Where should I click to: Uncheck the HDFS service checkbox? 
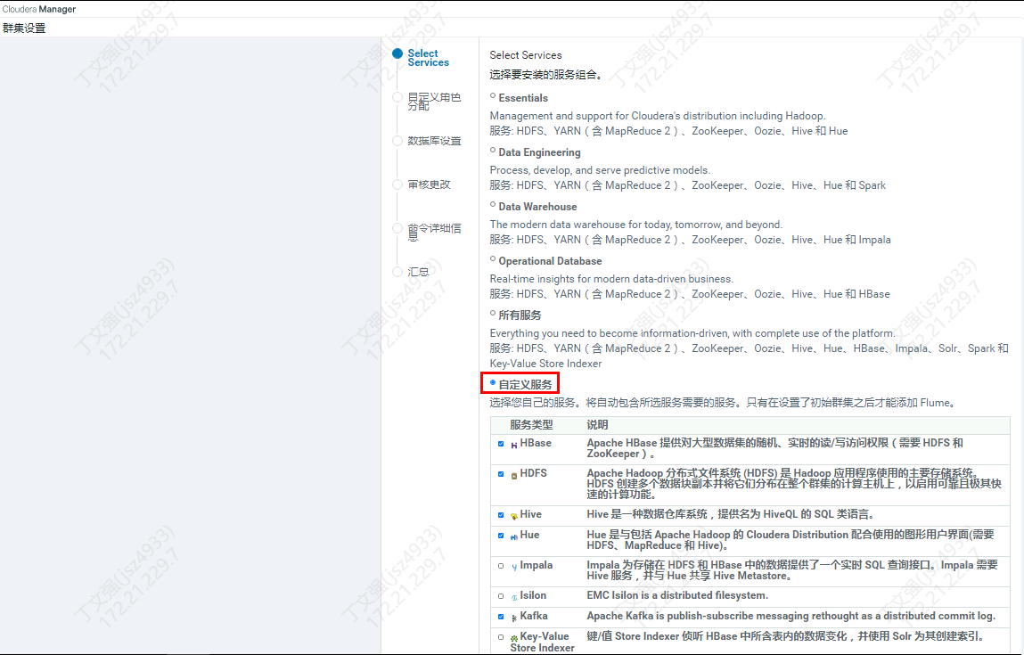click(x=501, y=474)
